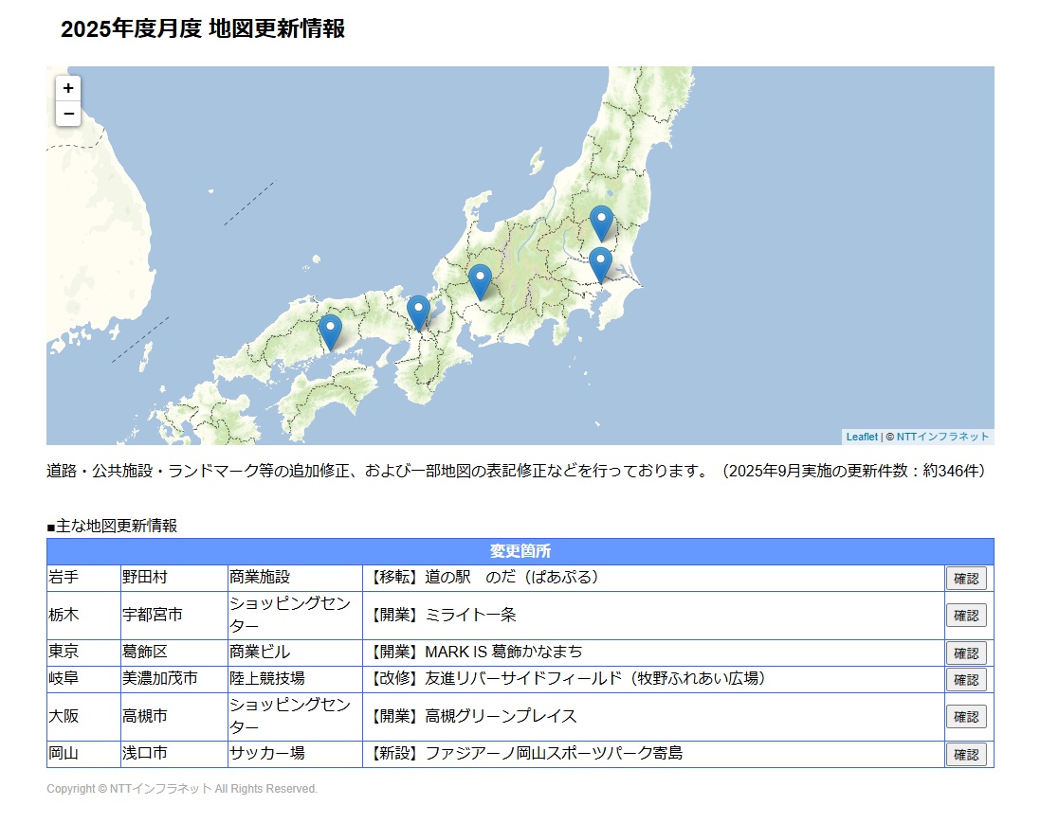The width and height of the screenshot is (1040, 823).
Task: Click 確認 button for 高槻グリーンプレイス row
Action: coord(966,717)
